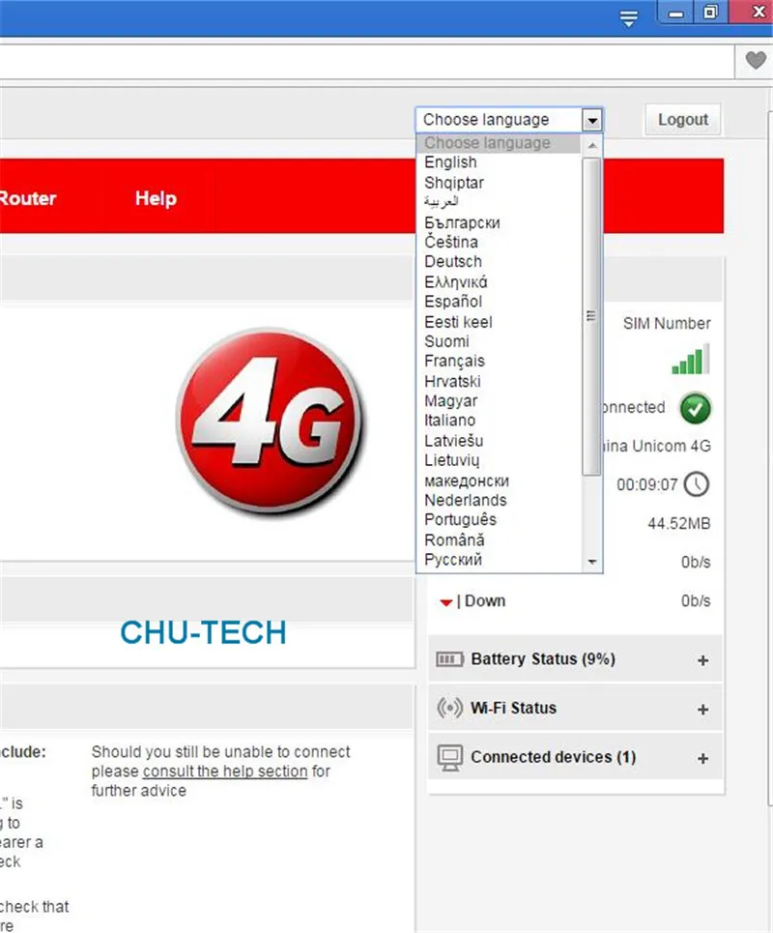Click the SIM Number label
Viewport: 773px width, 933px height.
point(667,324)
